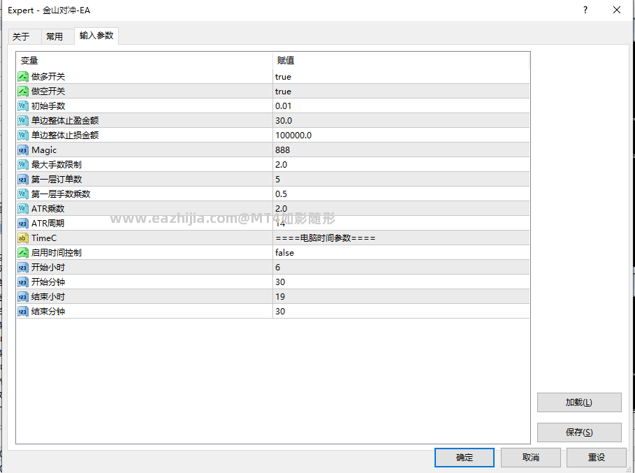635x473 pixels.
Task: Click the integer icon beside 结束分钟
Action: point(23,311)
